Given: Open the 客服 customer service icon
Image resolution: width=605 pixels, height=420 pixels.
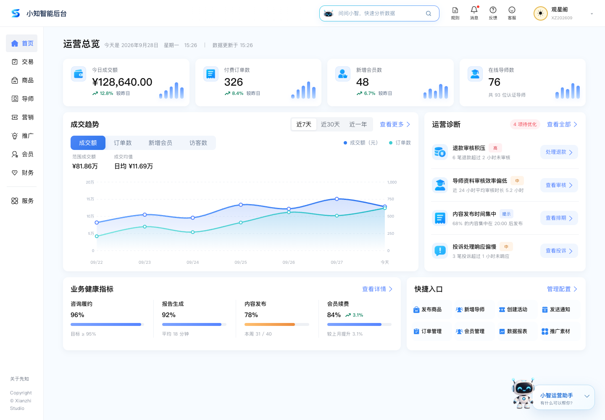Looking at the screenshot, I should click(512, 13).
